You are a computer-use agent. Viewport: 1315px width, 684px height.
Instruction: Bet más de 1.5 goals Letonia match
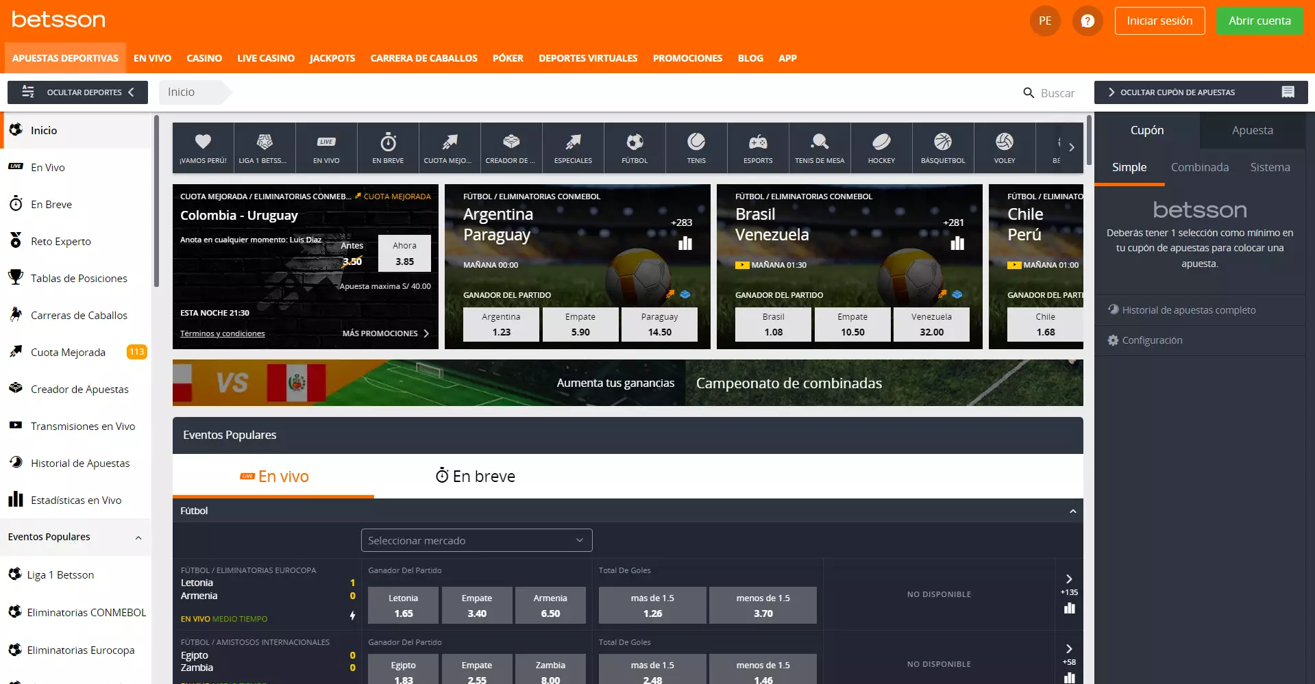click(652, 605)
